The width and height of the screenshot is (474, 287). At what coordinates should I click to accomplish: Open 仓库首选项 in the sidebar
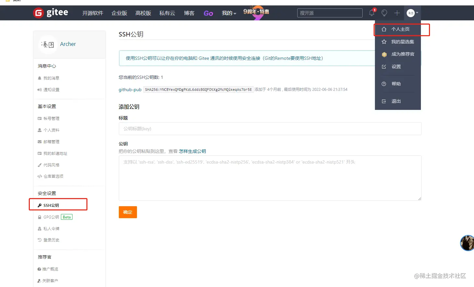53,176
